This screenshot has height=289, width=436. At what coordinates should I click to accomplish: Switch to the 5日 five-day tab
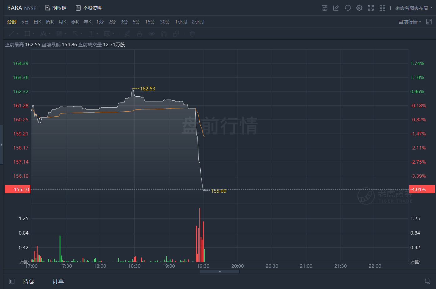coord(25,22)
